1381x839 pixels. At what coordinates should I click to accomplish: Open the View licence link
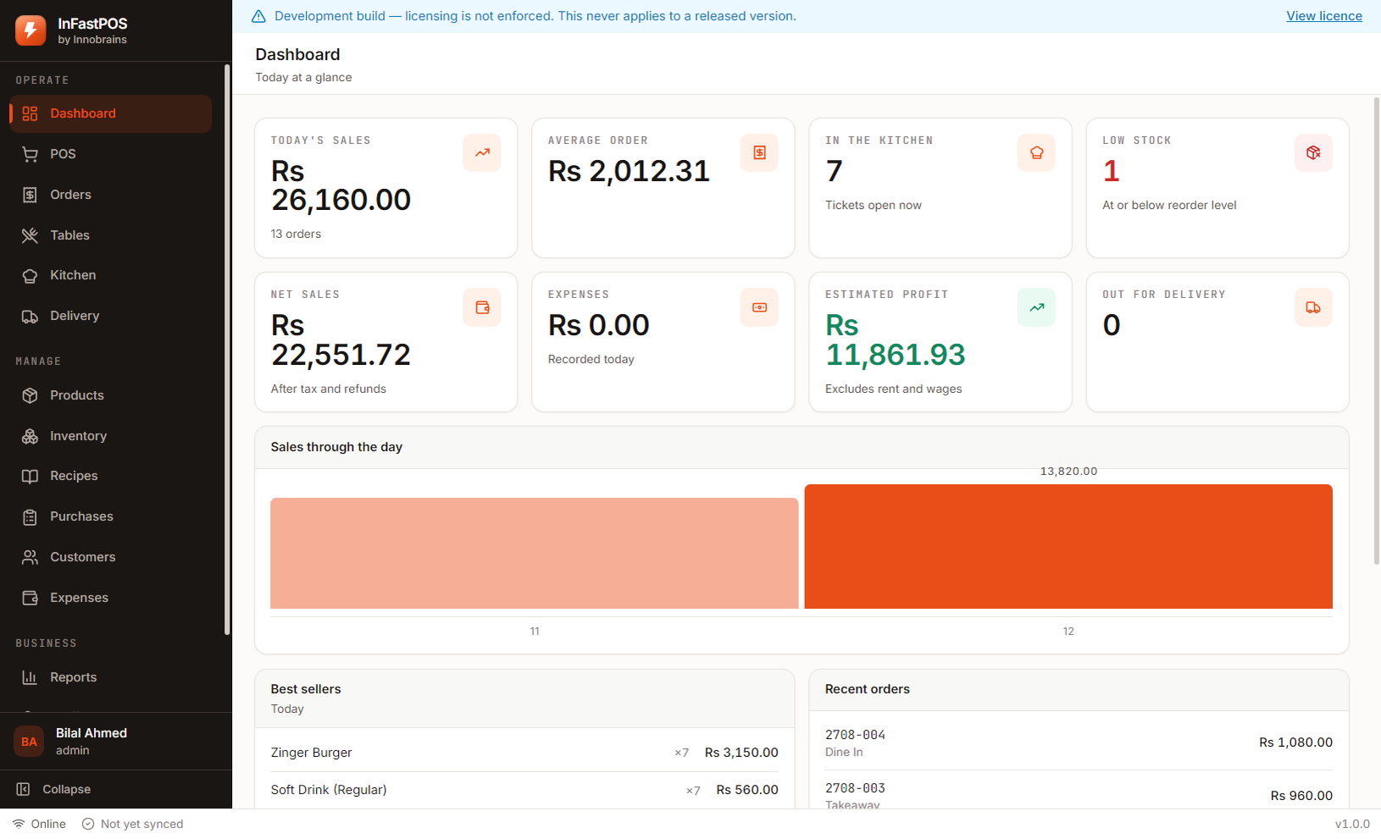tap(1324, 16)
